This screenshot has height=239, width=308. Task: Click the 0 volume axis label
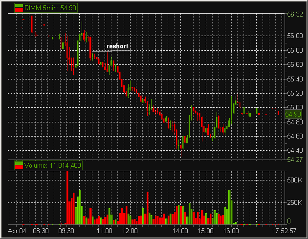pyautogui.click(x=289, y=221)
